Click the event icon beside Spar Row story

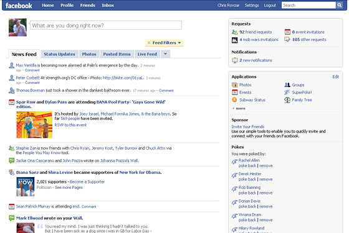(x=12, y=103)
